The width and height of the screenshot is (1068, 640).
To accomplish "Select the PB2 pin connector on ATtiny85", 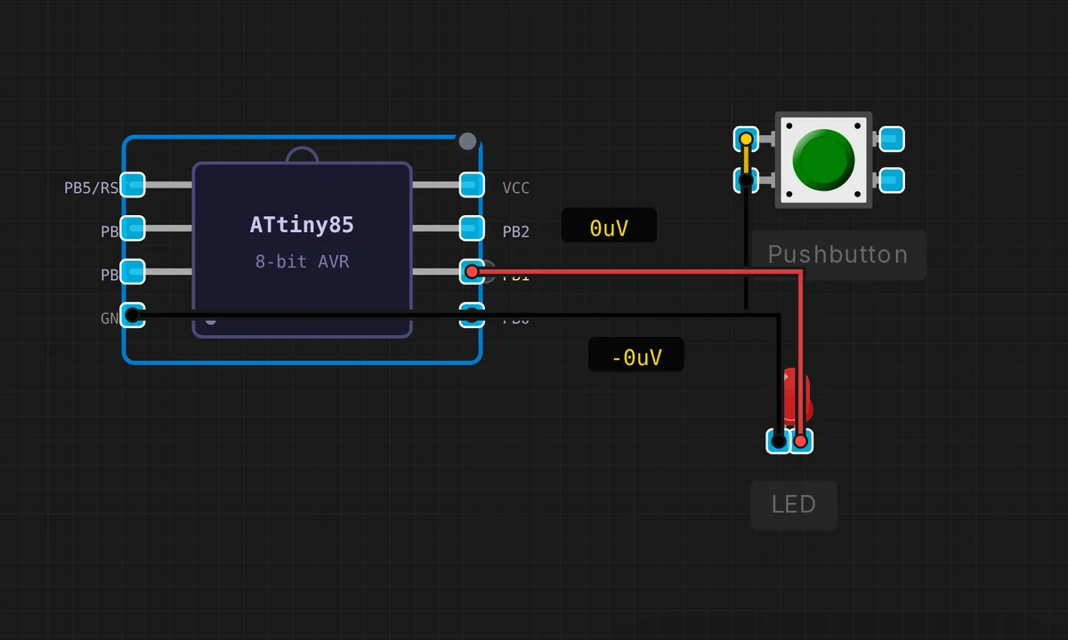I will [471, 228].
